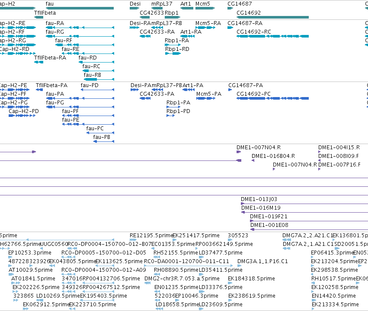368x311 pixels.
Task: Click the CG42633-RA transcript label
Action: click(157, 32)
